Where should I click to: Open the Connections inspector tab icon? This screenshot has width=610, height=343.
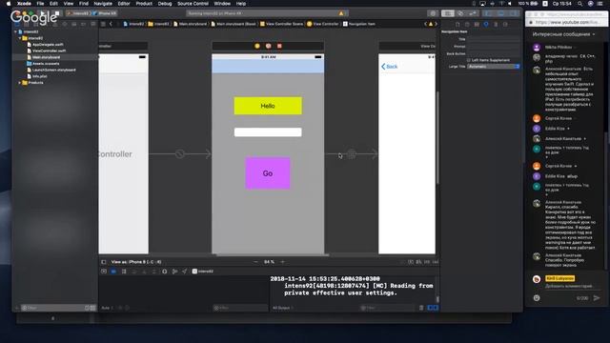pyautogui.click(x=505, y=24)
